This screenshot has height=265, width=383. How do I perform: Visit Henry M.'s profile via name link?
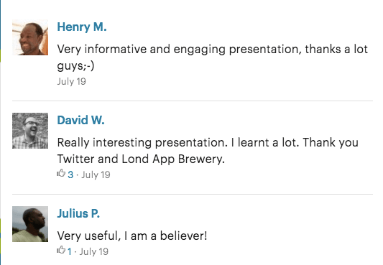pos(82,27)
